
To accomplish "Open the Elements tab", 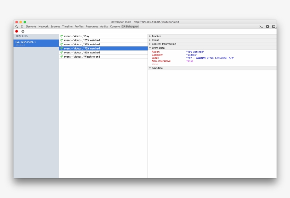I will [31, 27].
